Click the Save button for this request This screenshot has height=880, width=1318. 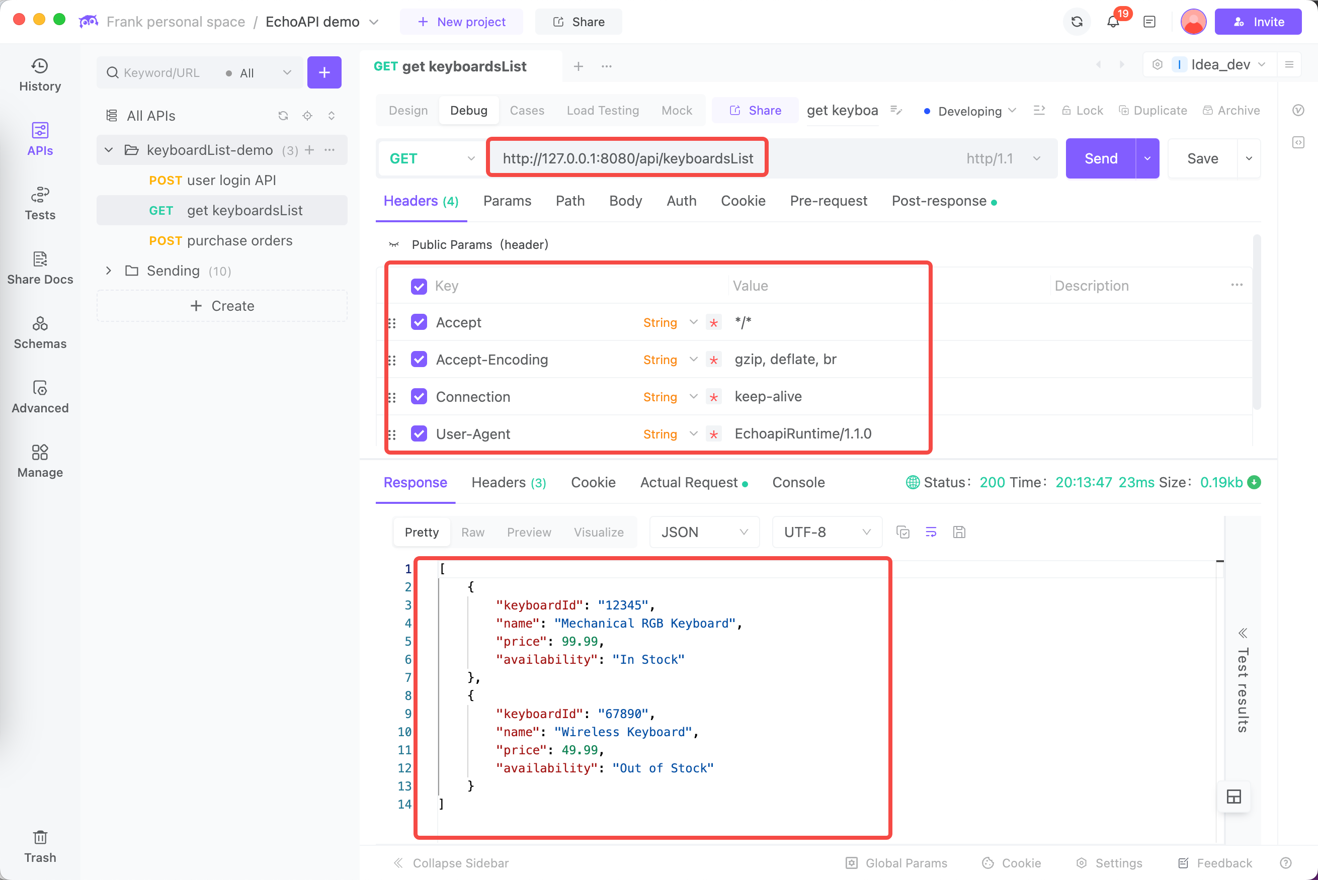coord(1203,157)
